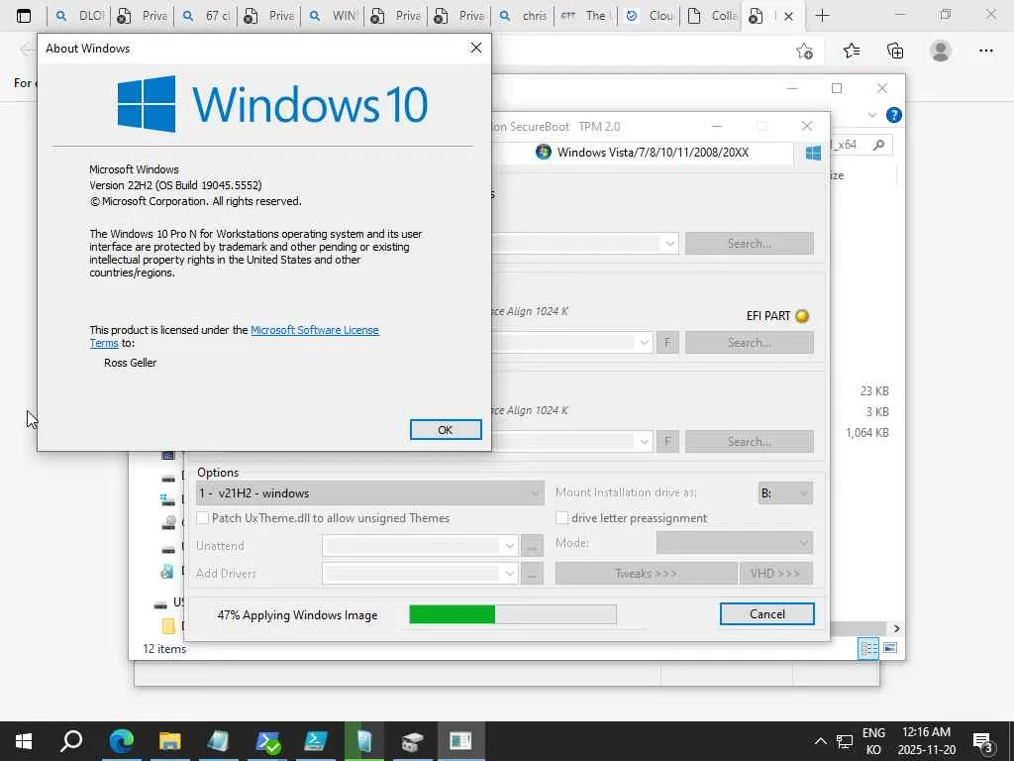Open Microsoft Edge from the taskbar

pos(121,741)
